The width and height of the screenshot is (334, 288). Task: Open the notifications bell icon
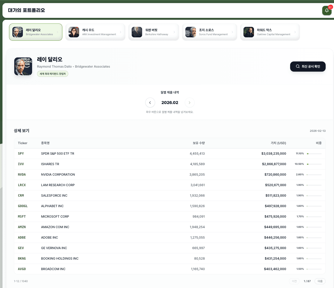click(327, 10)
